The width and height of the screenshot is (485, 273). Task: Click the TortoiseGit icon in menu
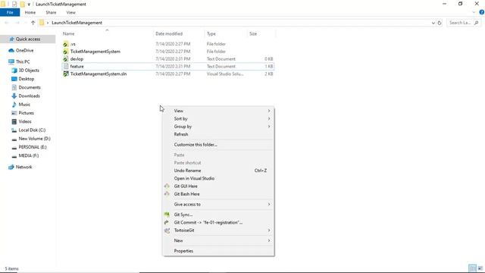point(167,231)
